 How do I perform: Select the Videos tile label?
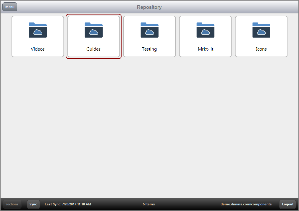point(38,49)
